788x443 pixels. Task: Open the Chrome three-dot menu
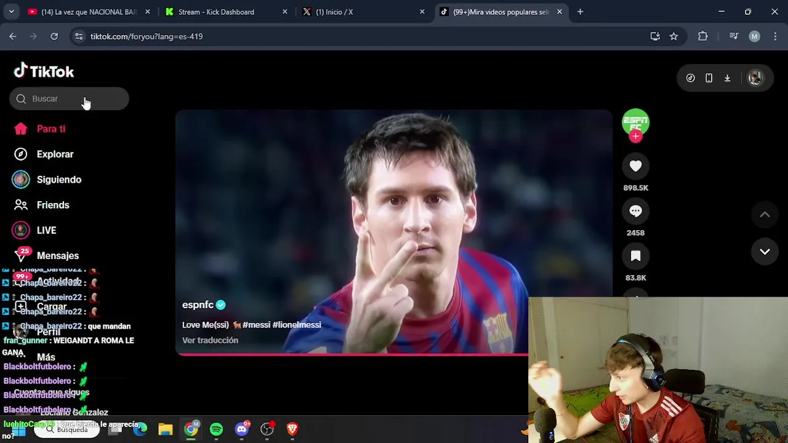tap(774, 36)
